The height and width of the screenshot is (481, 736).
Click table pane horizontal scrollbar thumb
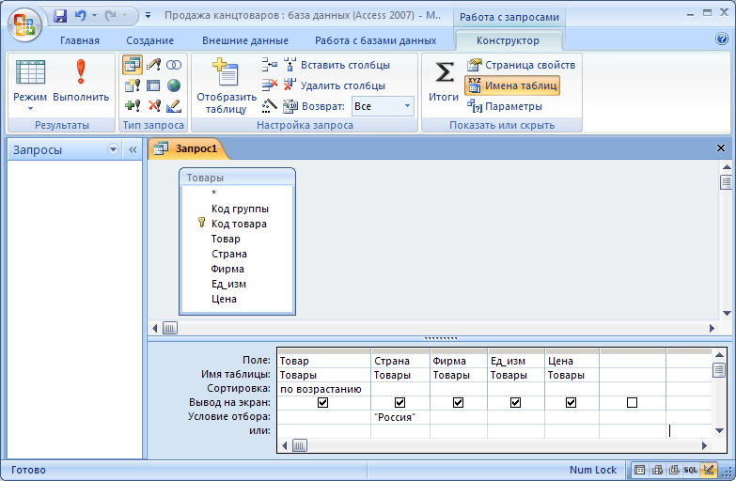pyautogui.click(x=170, y=329)
